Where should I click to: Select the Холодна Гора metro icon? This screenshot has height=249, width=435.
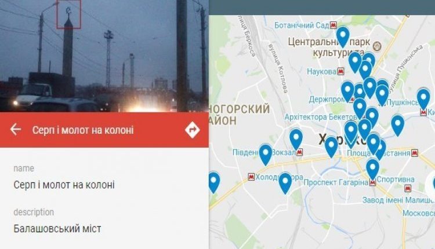pos(251,177)
